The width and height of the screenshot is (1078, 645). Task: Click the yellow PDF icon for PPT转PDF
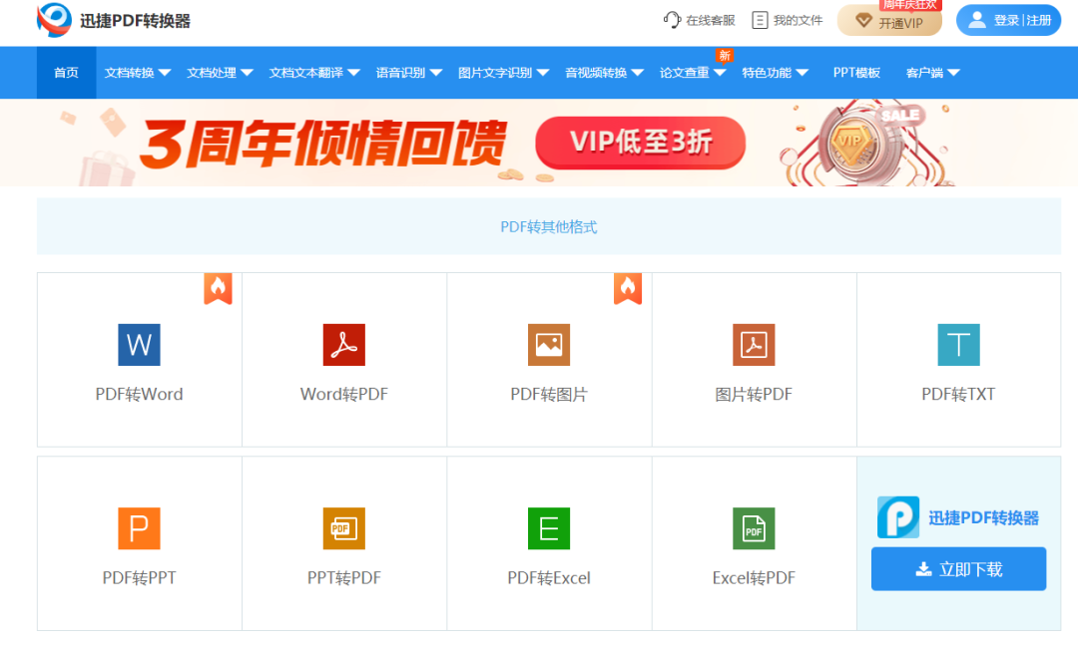point(343,528)
